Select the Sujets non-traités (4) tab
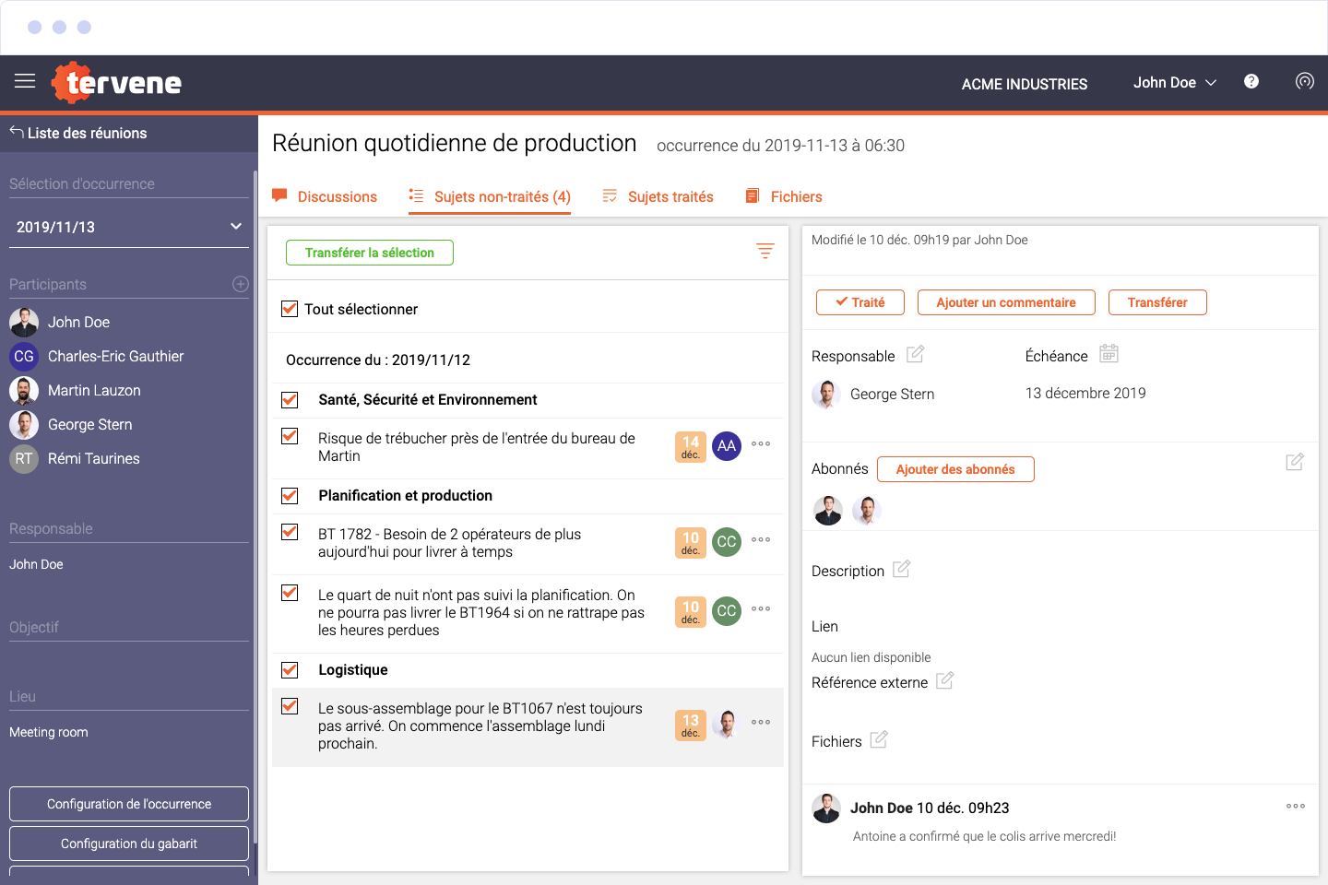1328x885 pixels. tap(490, 196)
